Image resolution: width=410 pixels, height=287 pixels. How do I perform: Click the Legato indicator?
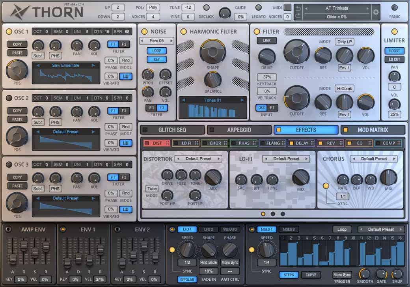coord(258,7)
